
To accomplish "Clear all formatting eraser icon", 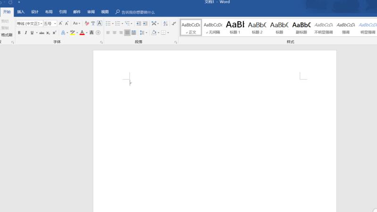I will 87,23.
